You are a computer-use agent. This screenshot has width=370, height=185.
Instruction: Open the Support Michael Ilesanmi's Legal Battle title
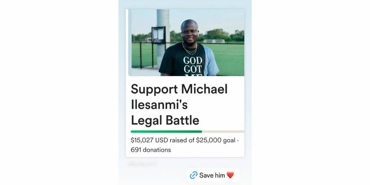pyautogui.click(x=179, y=105)
